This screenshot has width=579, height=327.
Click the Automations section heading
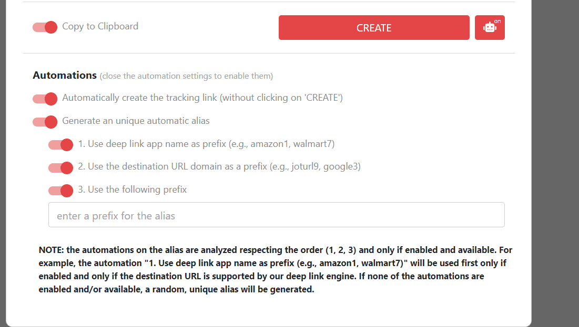65,75
